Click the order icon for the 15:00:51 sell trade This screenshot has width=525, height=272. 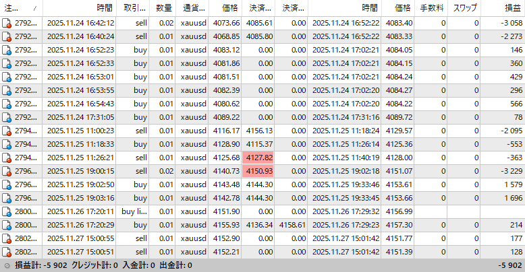pos(7,252)
